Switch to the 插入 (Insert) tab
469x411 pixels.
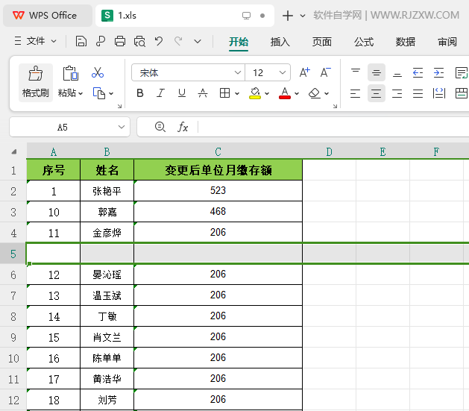[x=280, y=42]
